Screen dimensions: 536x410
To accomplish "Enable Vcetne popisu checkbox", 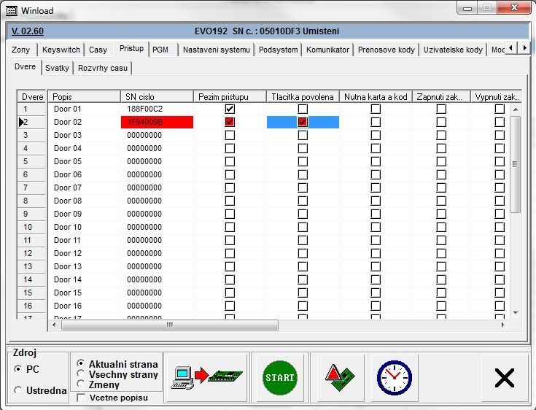I will (x=80, y=398).
